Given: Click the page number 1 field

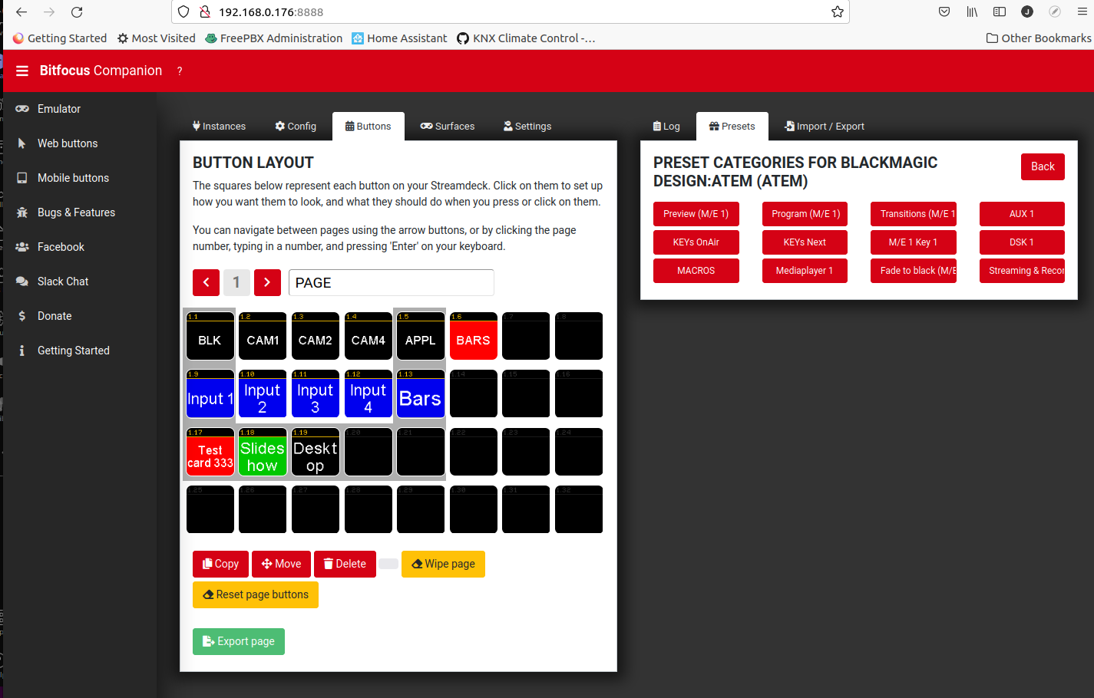Looking at the screenshot, I should (x=236, y=282).
